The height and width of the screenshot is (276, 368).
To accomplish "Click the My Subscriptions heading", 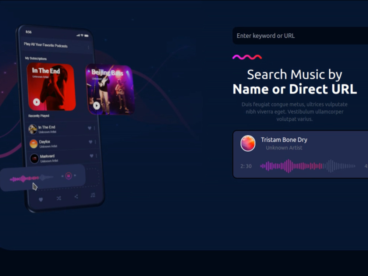I will 36,58.
